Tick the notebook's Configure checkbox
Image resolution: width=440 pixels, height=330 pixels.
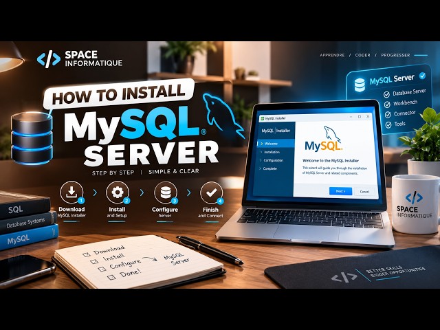[x=102, y=269]
